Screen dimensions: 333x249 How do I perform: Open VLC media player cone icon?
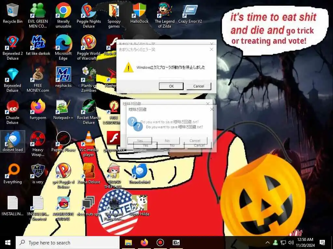point(89,144)
